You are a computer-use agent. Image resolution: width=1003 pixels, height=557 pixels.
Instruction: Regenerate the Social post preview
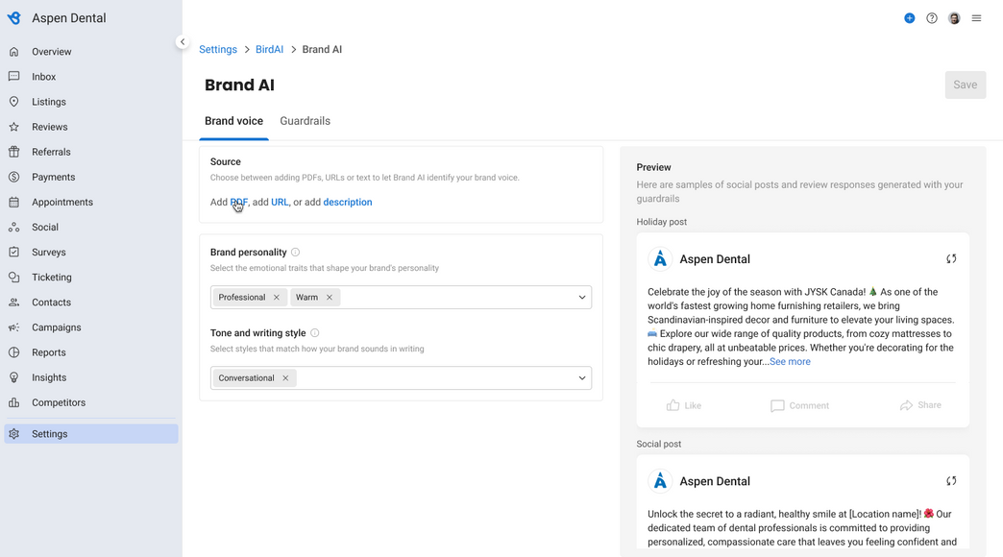tap(951, 481)
